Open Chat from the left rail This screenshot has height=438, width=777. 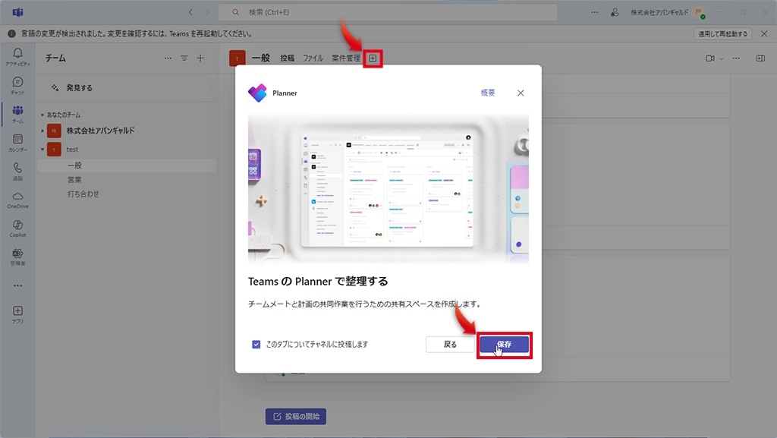coord(18,85)
